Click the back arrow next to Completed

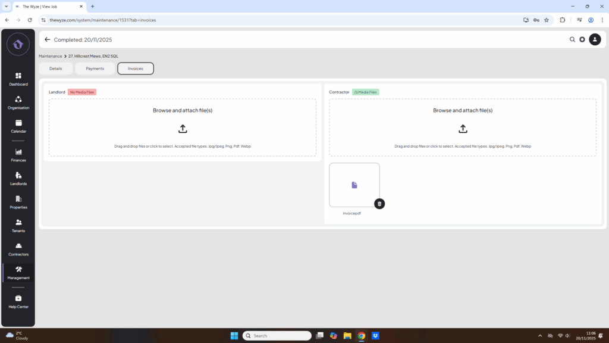[x=48, y=40]
